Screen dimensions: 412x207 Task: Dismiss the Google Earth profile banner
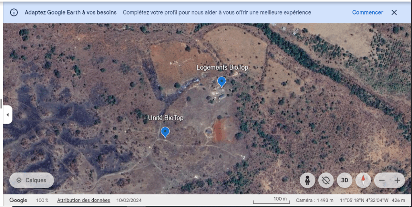pyautogui.click(x=394, y=12)
